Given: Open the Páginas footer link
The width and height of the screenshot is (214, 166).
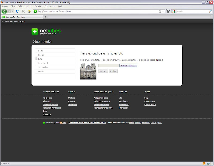Looking at the screenshot, I should pyautogui.click(x=71, y=101).
